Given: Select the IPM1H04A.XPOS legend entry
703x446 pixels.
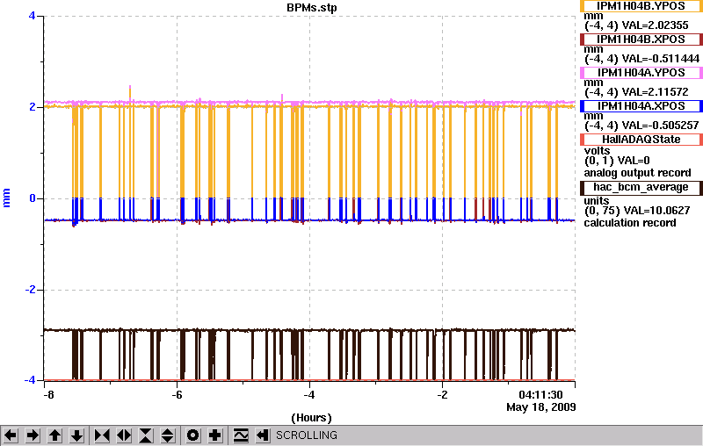Looking at the screenshot, I should coord(641,106).
